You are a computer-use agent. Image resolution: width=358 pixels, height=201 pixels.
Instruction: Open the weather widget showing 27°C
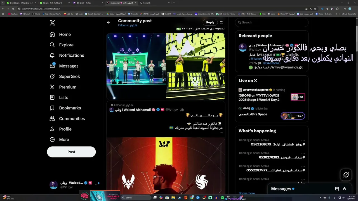tap(8, 197)
